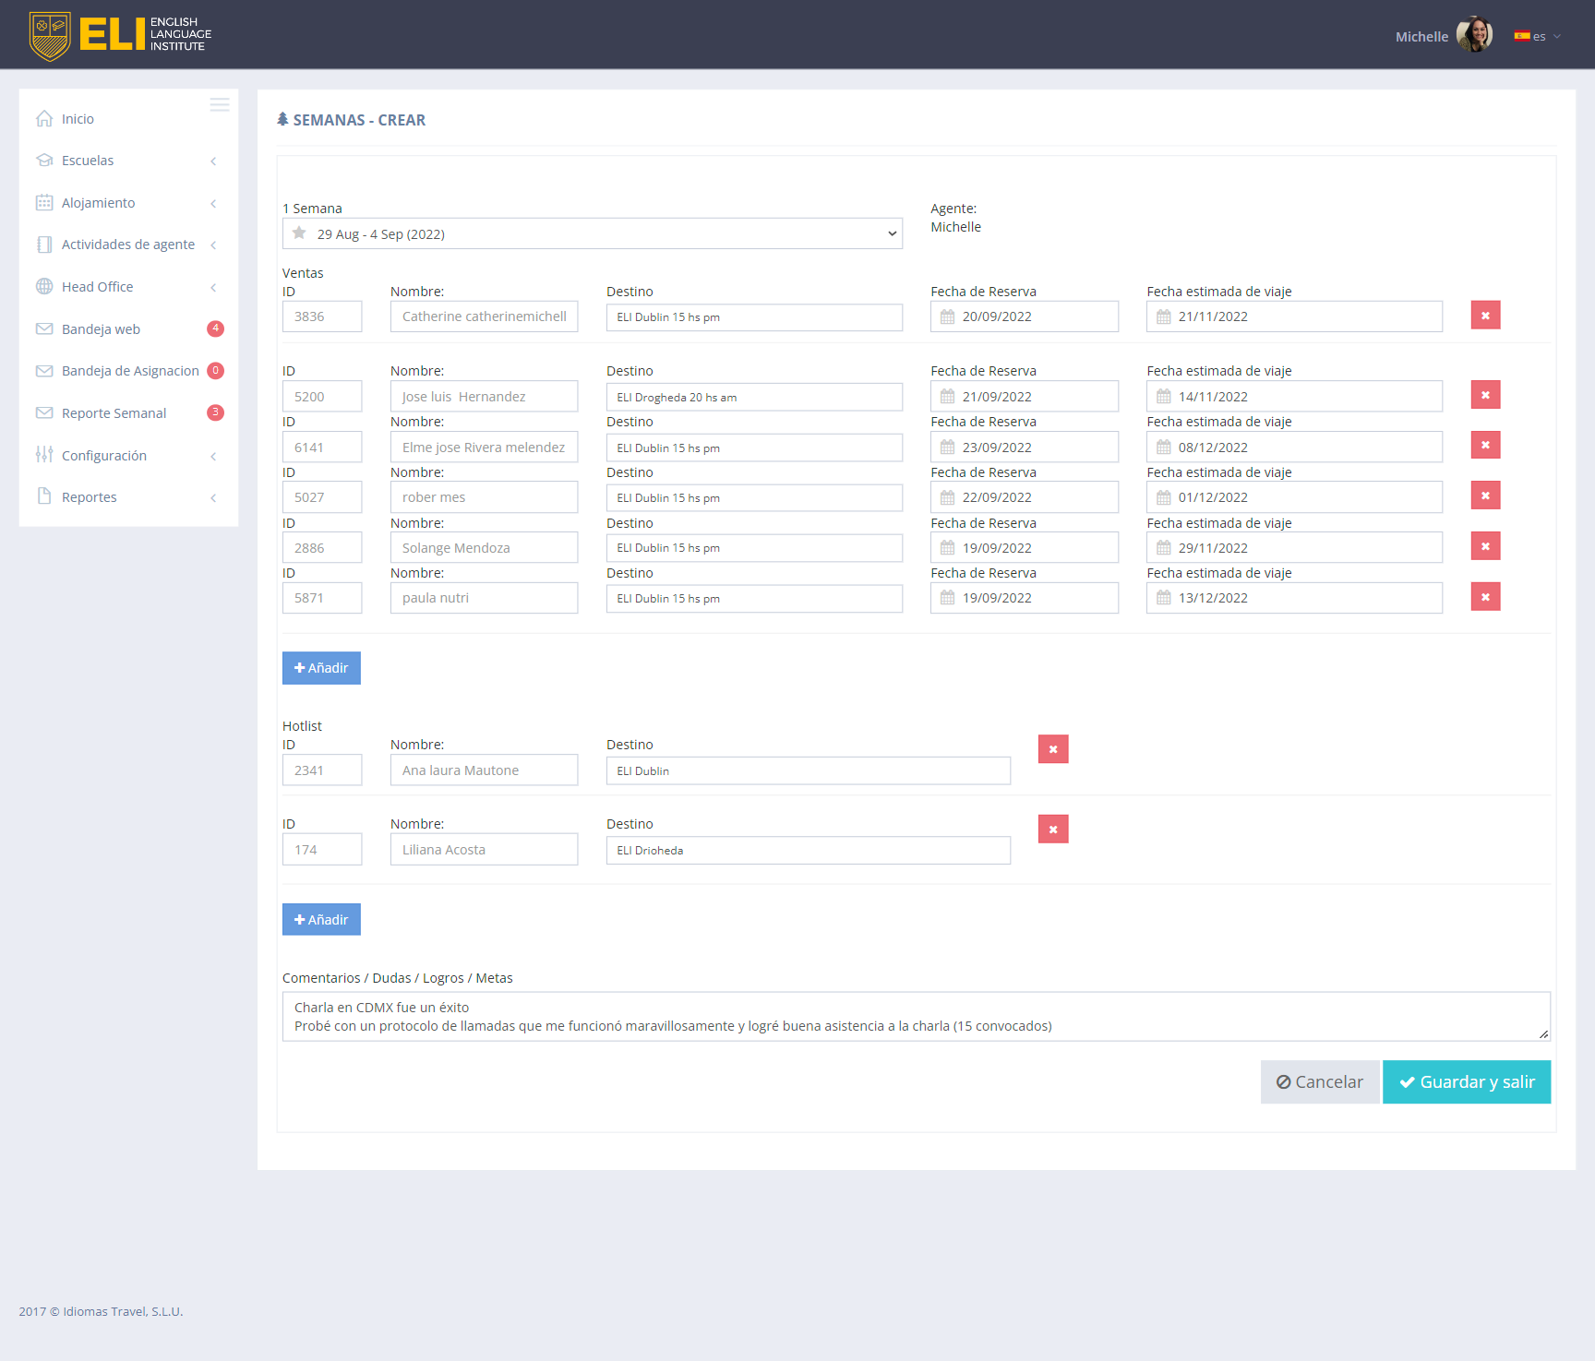Open Reporte Semanal in sidebar
This screenshot has width=1595, height=1361.
(114, 413)
